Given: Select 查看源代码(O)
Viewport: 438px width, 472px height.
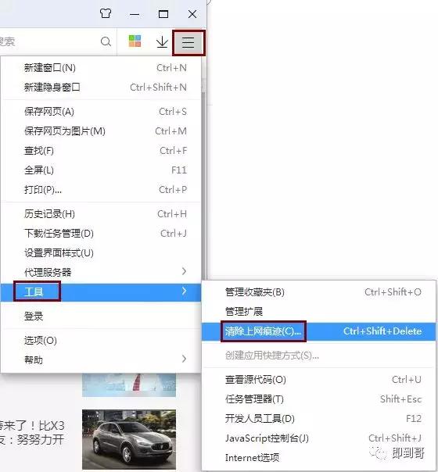Looking at the screenshot, I should pyautogui.click(x=318, y=380).
